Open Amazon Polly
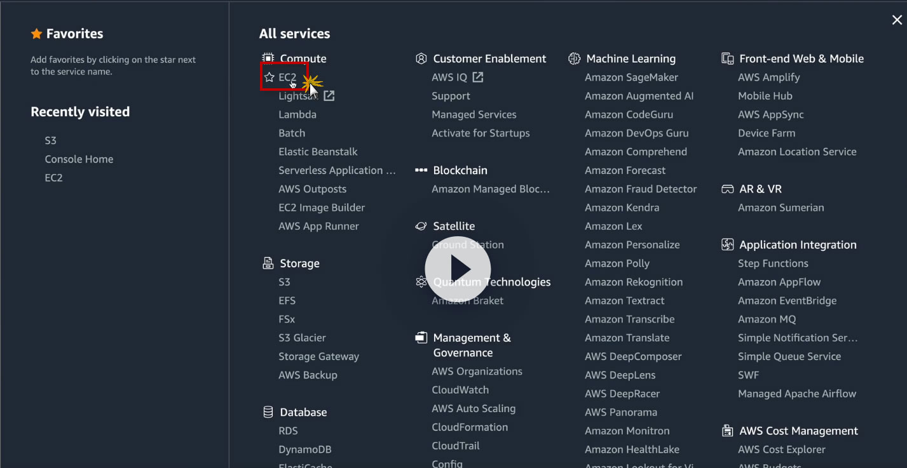 617,264
